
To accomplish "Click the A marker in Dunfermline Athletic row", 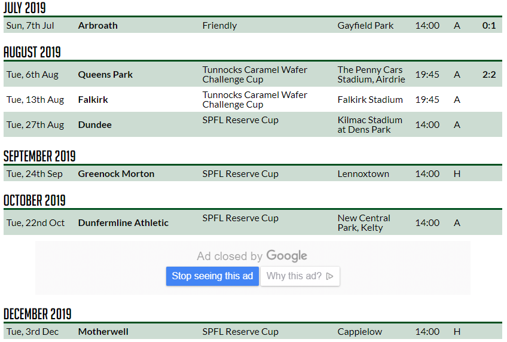I will click(457, 223).
